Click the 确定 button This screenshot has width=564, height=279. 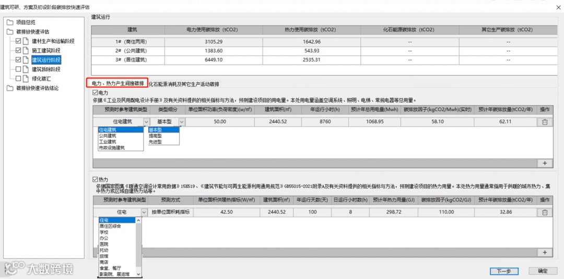(x=543, y=271)
